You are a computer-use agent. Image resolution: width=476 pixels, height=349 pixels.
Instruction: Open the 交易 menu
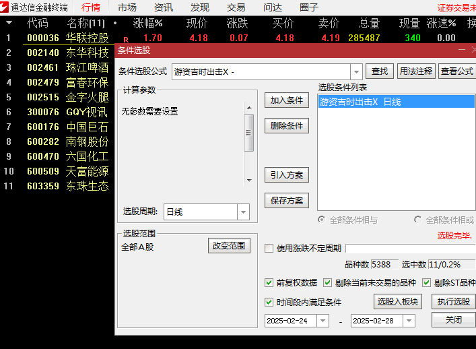click(236, 7)
